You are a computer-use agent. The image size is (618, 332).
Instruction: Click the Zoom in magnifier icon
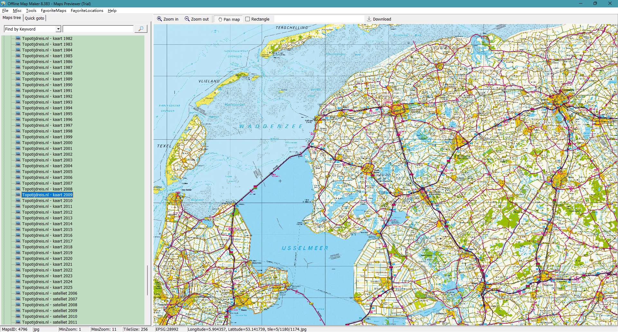point(159,19)
